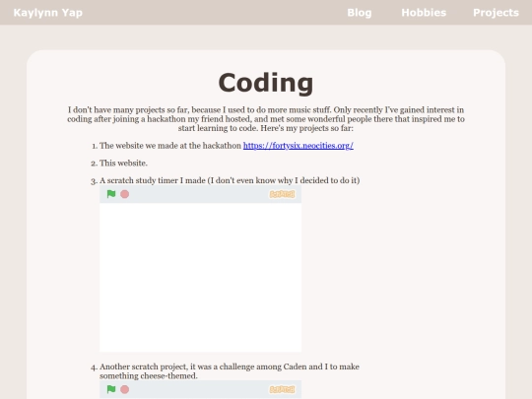Click the Coding heading
This screenshot has width=532, height=399.
(266, 83)
